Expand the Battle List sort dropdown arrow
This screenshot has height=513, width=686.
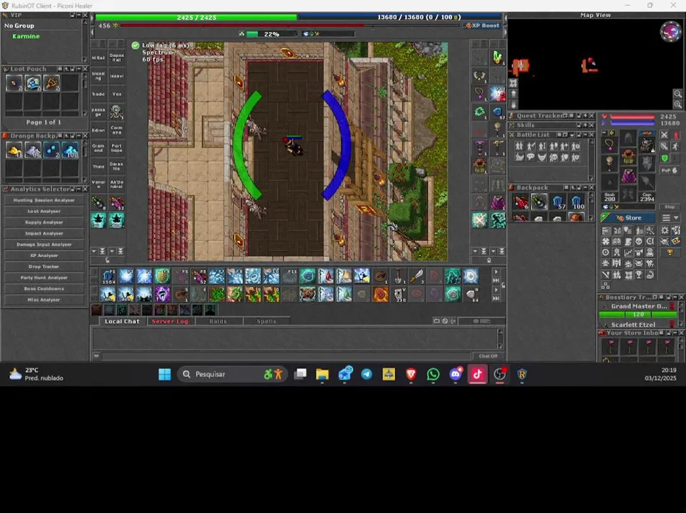[572, 135]
